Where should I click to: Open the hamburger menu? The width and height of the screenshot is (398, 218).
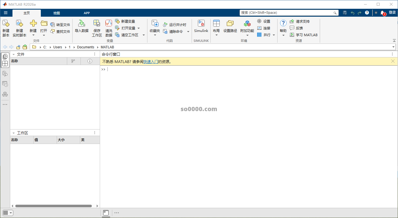click(x=6, y=13)
